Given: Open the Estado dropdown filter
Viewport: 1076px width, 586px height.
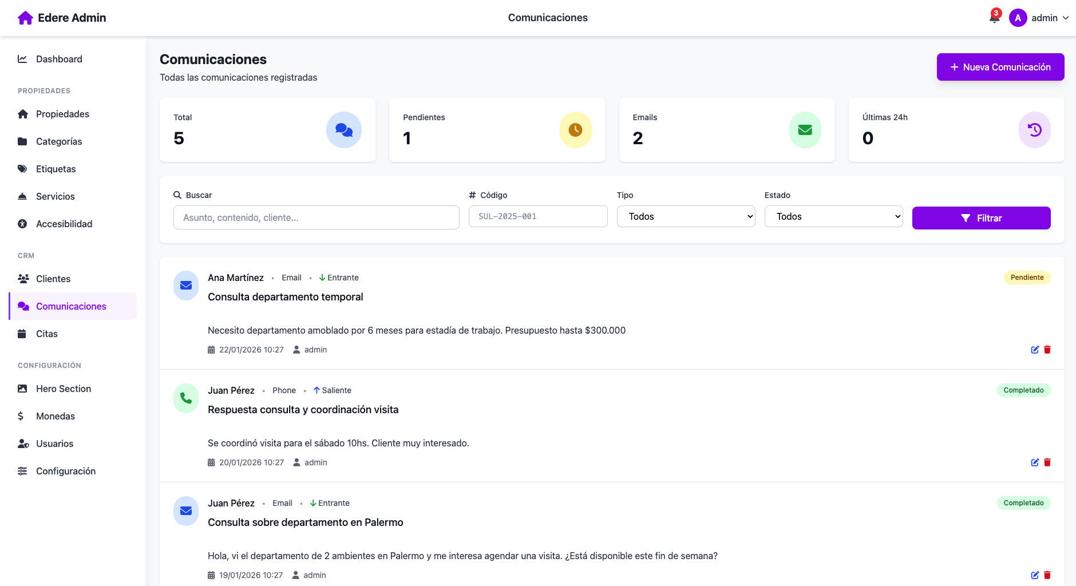Looking at the screenshot, I should [x=833, y=216].
